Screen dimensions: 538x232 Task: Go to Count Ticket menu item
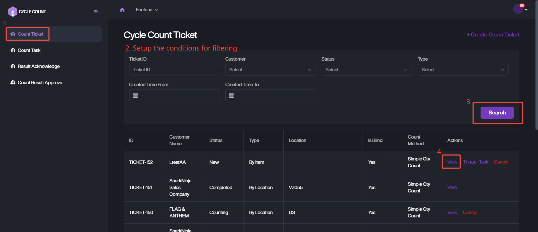[30, 34]
